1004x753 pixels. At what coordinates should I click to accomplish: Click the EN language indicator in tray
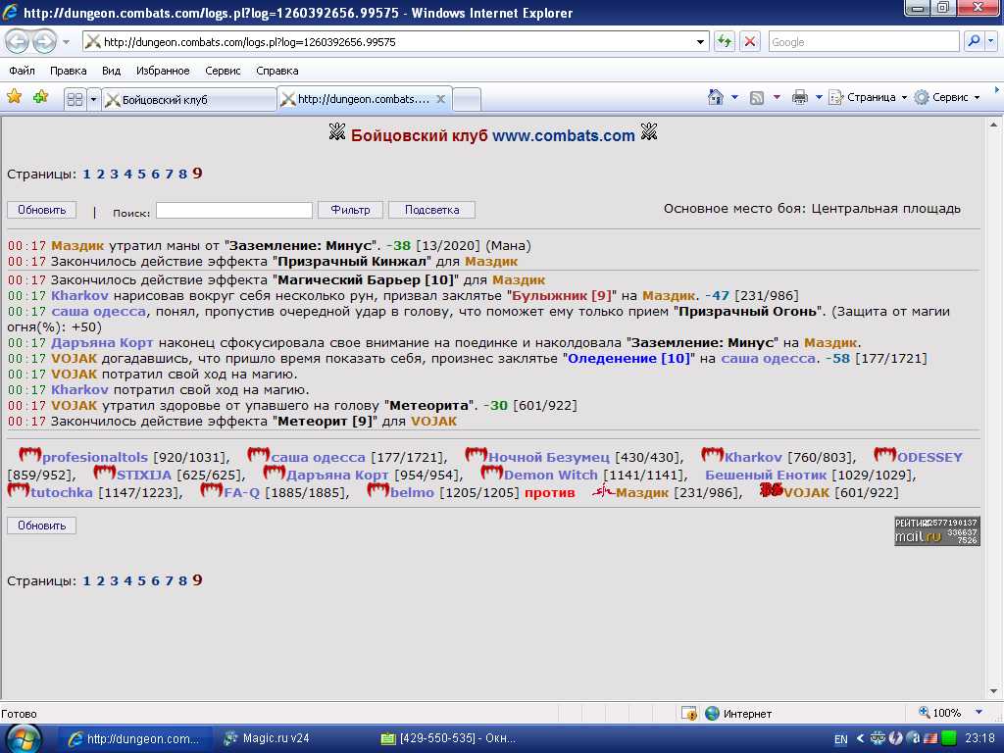(840, 739)
